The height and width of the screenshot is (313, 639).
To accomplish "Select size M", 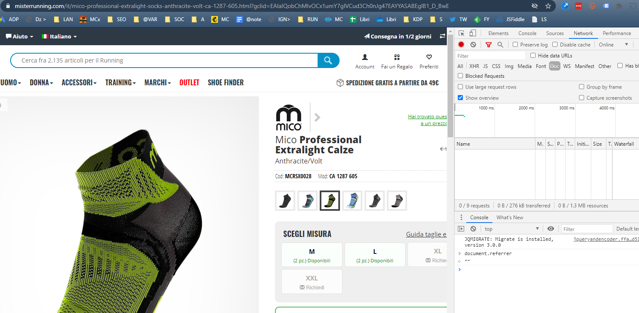I will 312,255.
